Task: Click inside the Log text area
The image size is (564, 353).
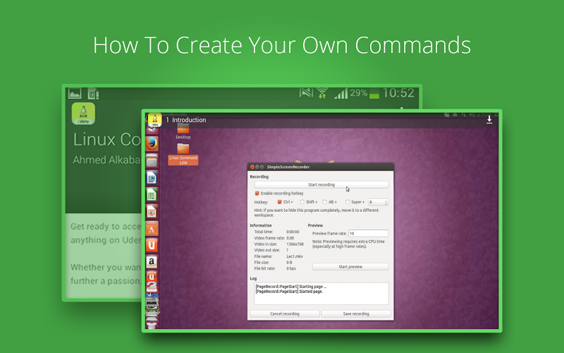Action: point(321,294)
